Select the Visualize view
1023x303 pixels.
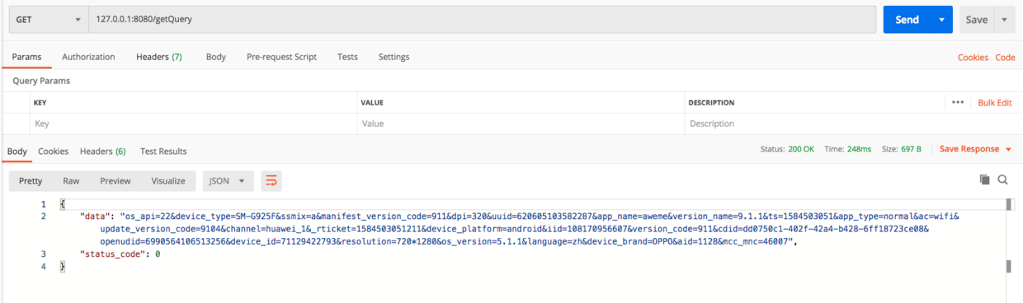(x=168, y=181)
